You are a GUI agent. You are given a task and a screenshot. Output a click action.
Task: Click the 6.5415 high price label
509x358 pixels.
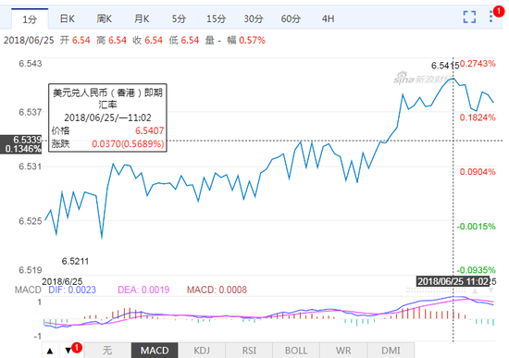tap(445, 66)
